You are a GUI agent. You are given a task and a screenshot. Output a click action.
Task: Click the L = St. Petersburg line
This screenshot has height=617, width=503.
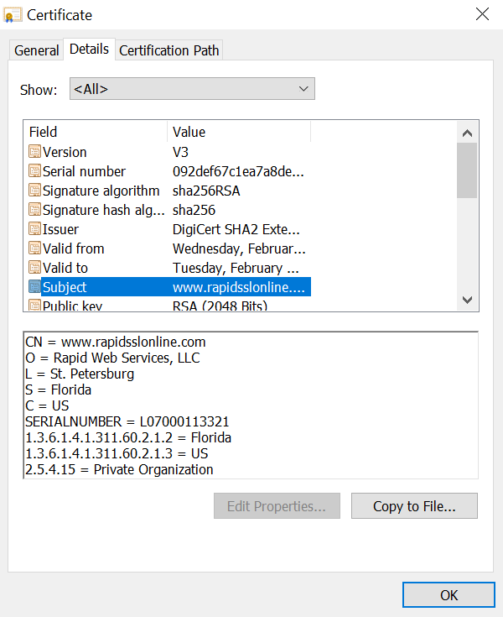(80, 374)
